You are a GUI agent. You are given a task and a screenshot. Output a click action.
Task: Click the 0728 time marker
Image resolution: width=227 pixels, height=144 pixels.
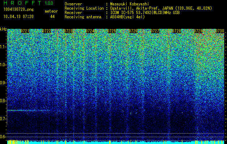[176, 31]
